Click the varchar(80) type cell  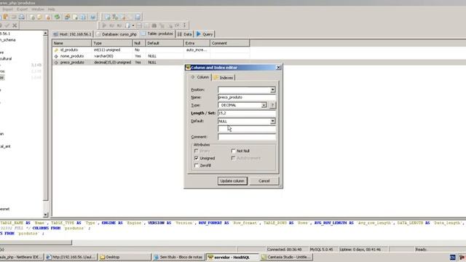(103, 56)
